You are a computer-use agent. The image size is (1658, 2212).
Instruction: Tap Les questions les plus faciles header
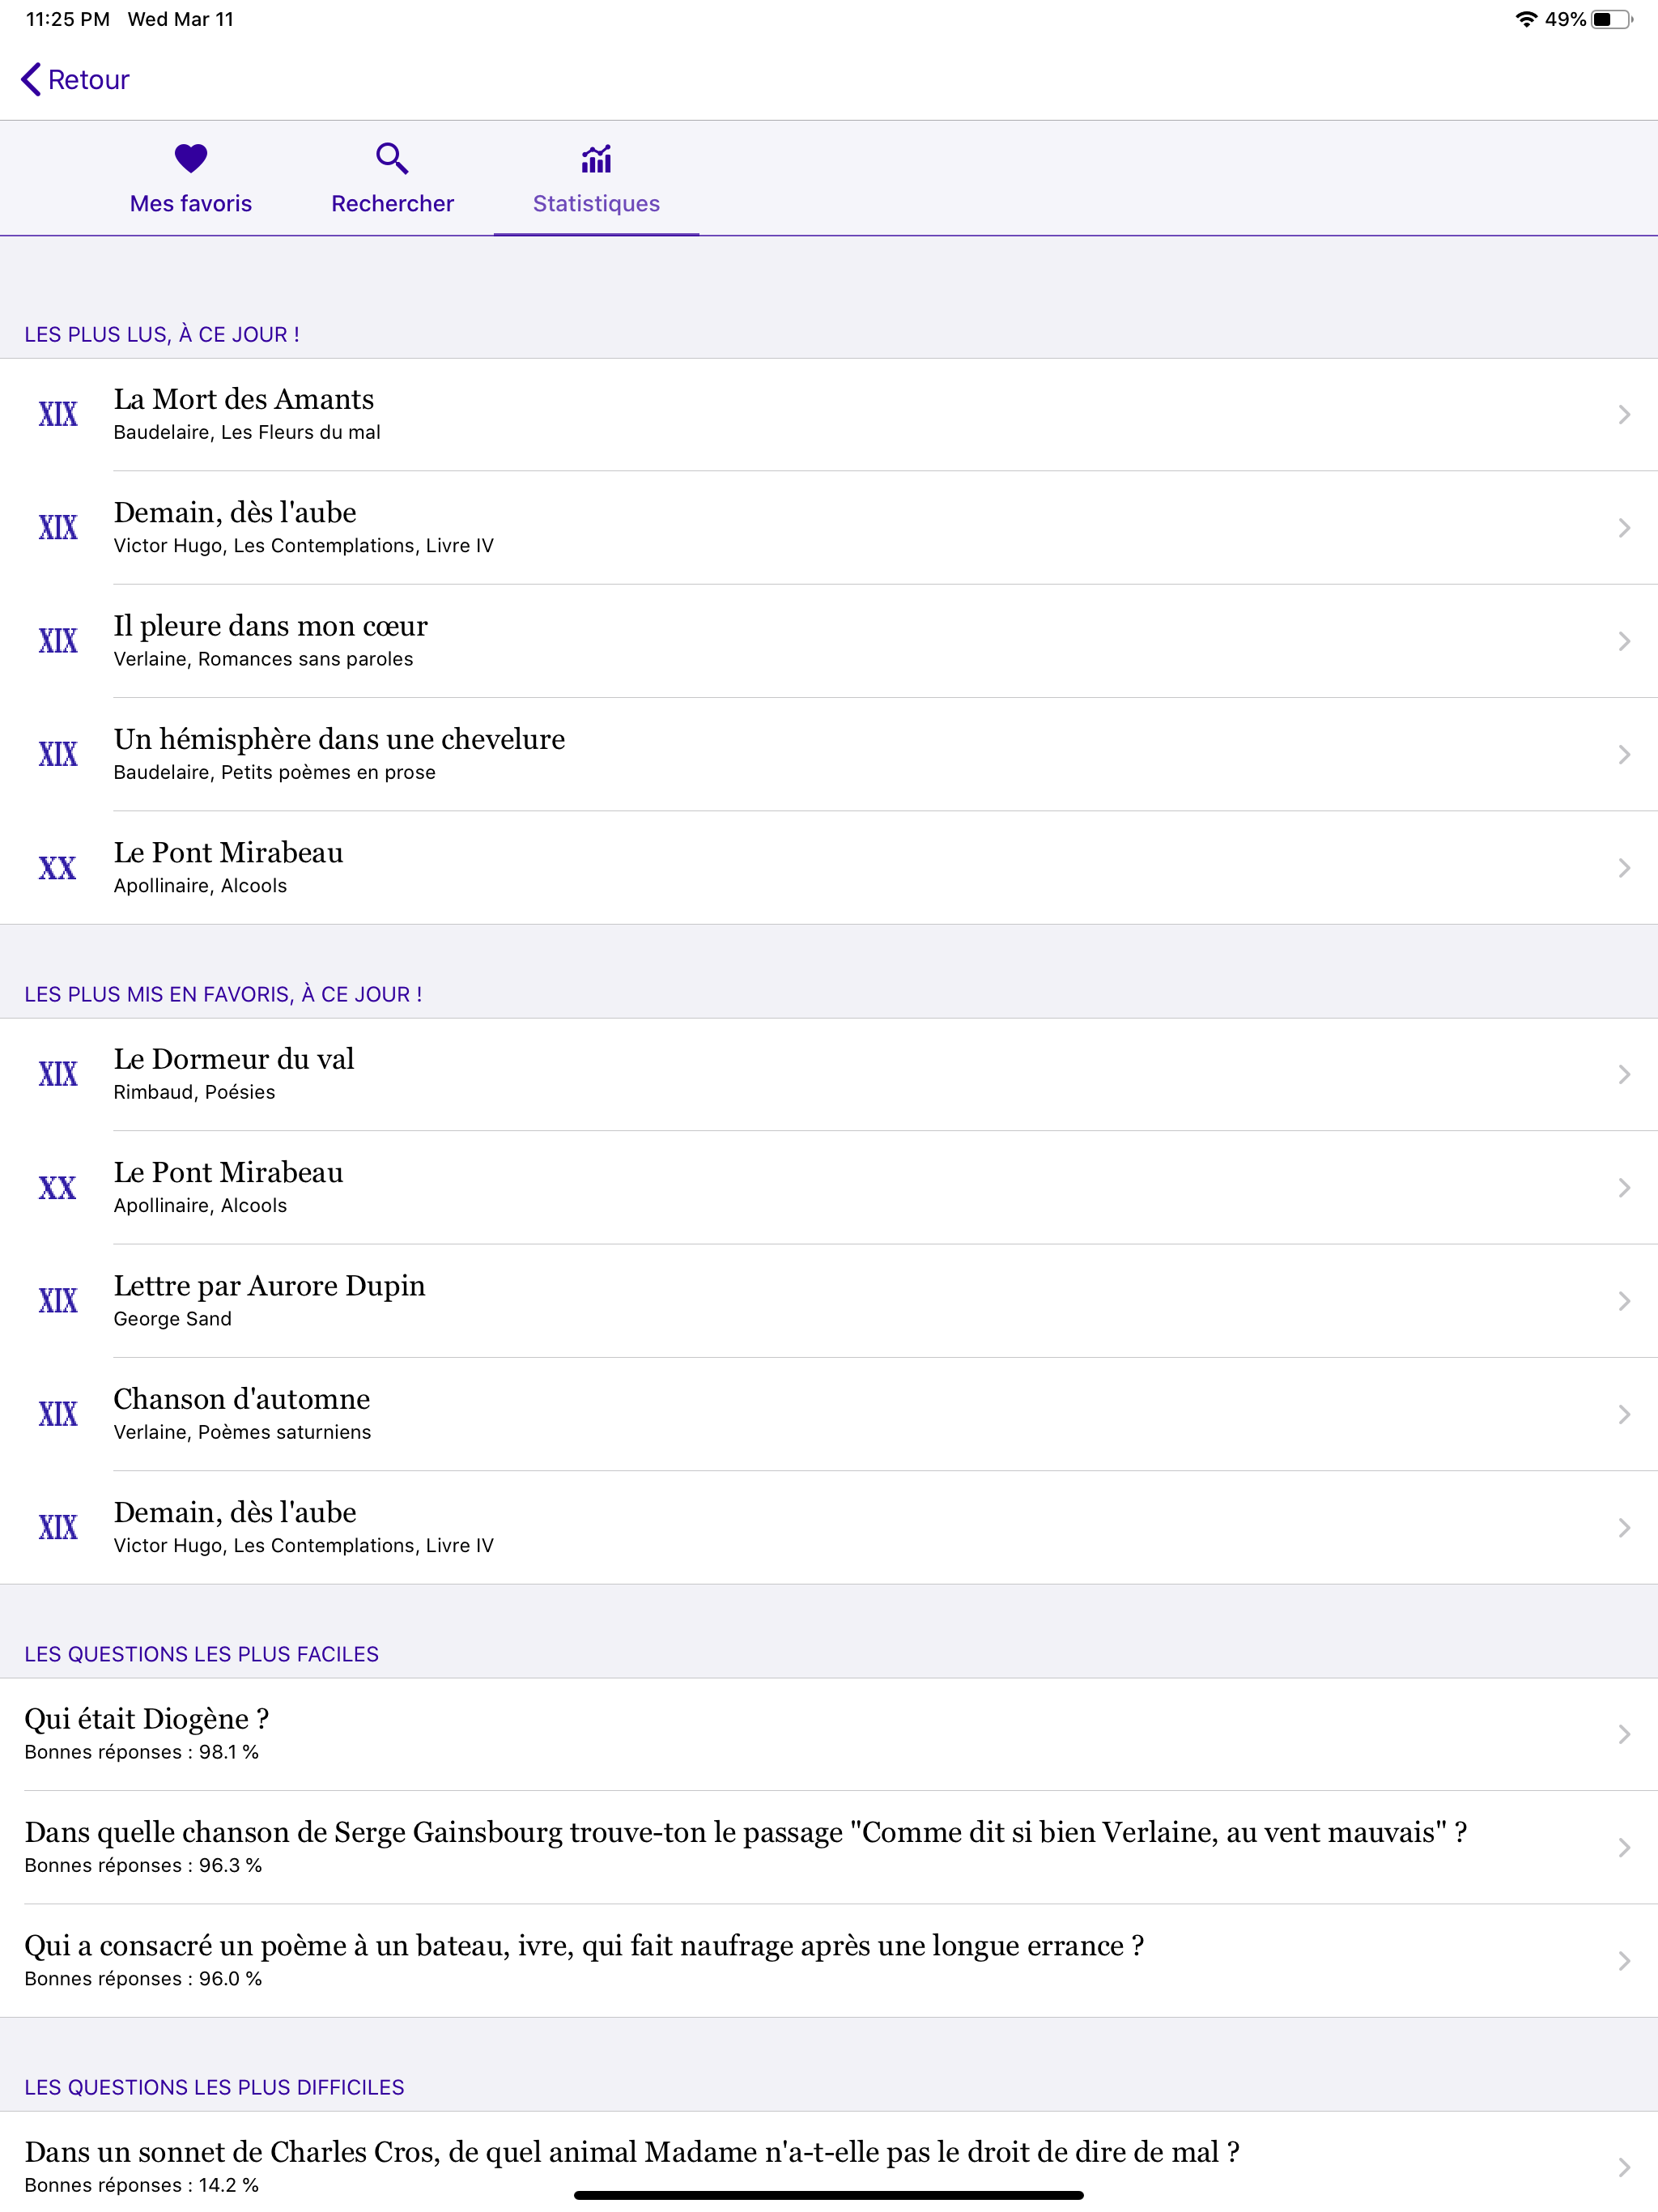click(201, 1654)
